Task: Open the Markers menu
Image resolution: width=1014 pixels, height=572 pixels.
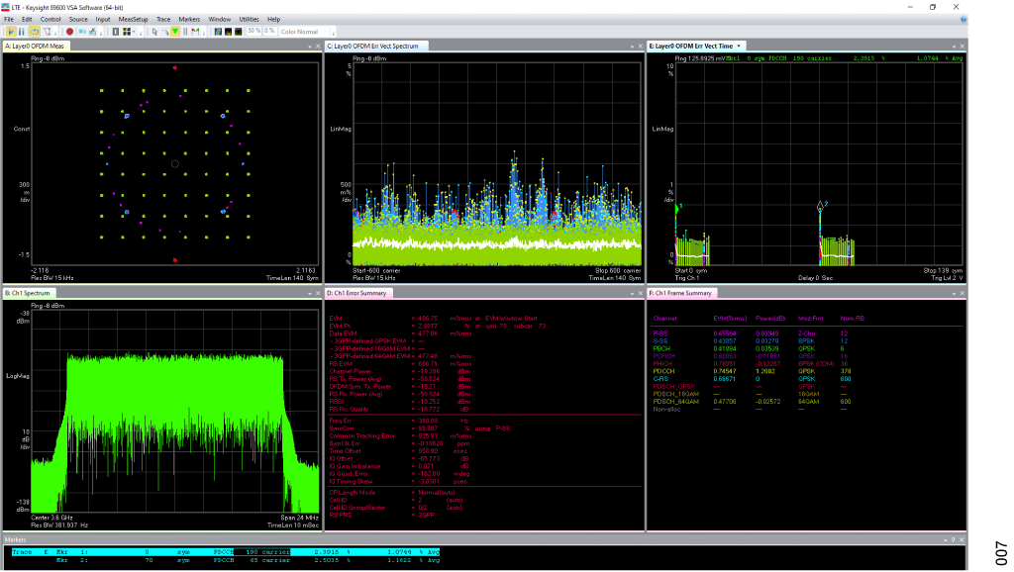Action: pyautogui.click(x=189, y=19)
